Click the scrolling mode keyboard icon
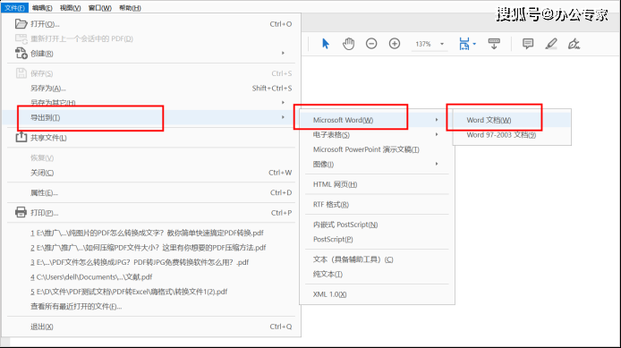This screenshot has height=348, width=621. 494,44
